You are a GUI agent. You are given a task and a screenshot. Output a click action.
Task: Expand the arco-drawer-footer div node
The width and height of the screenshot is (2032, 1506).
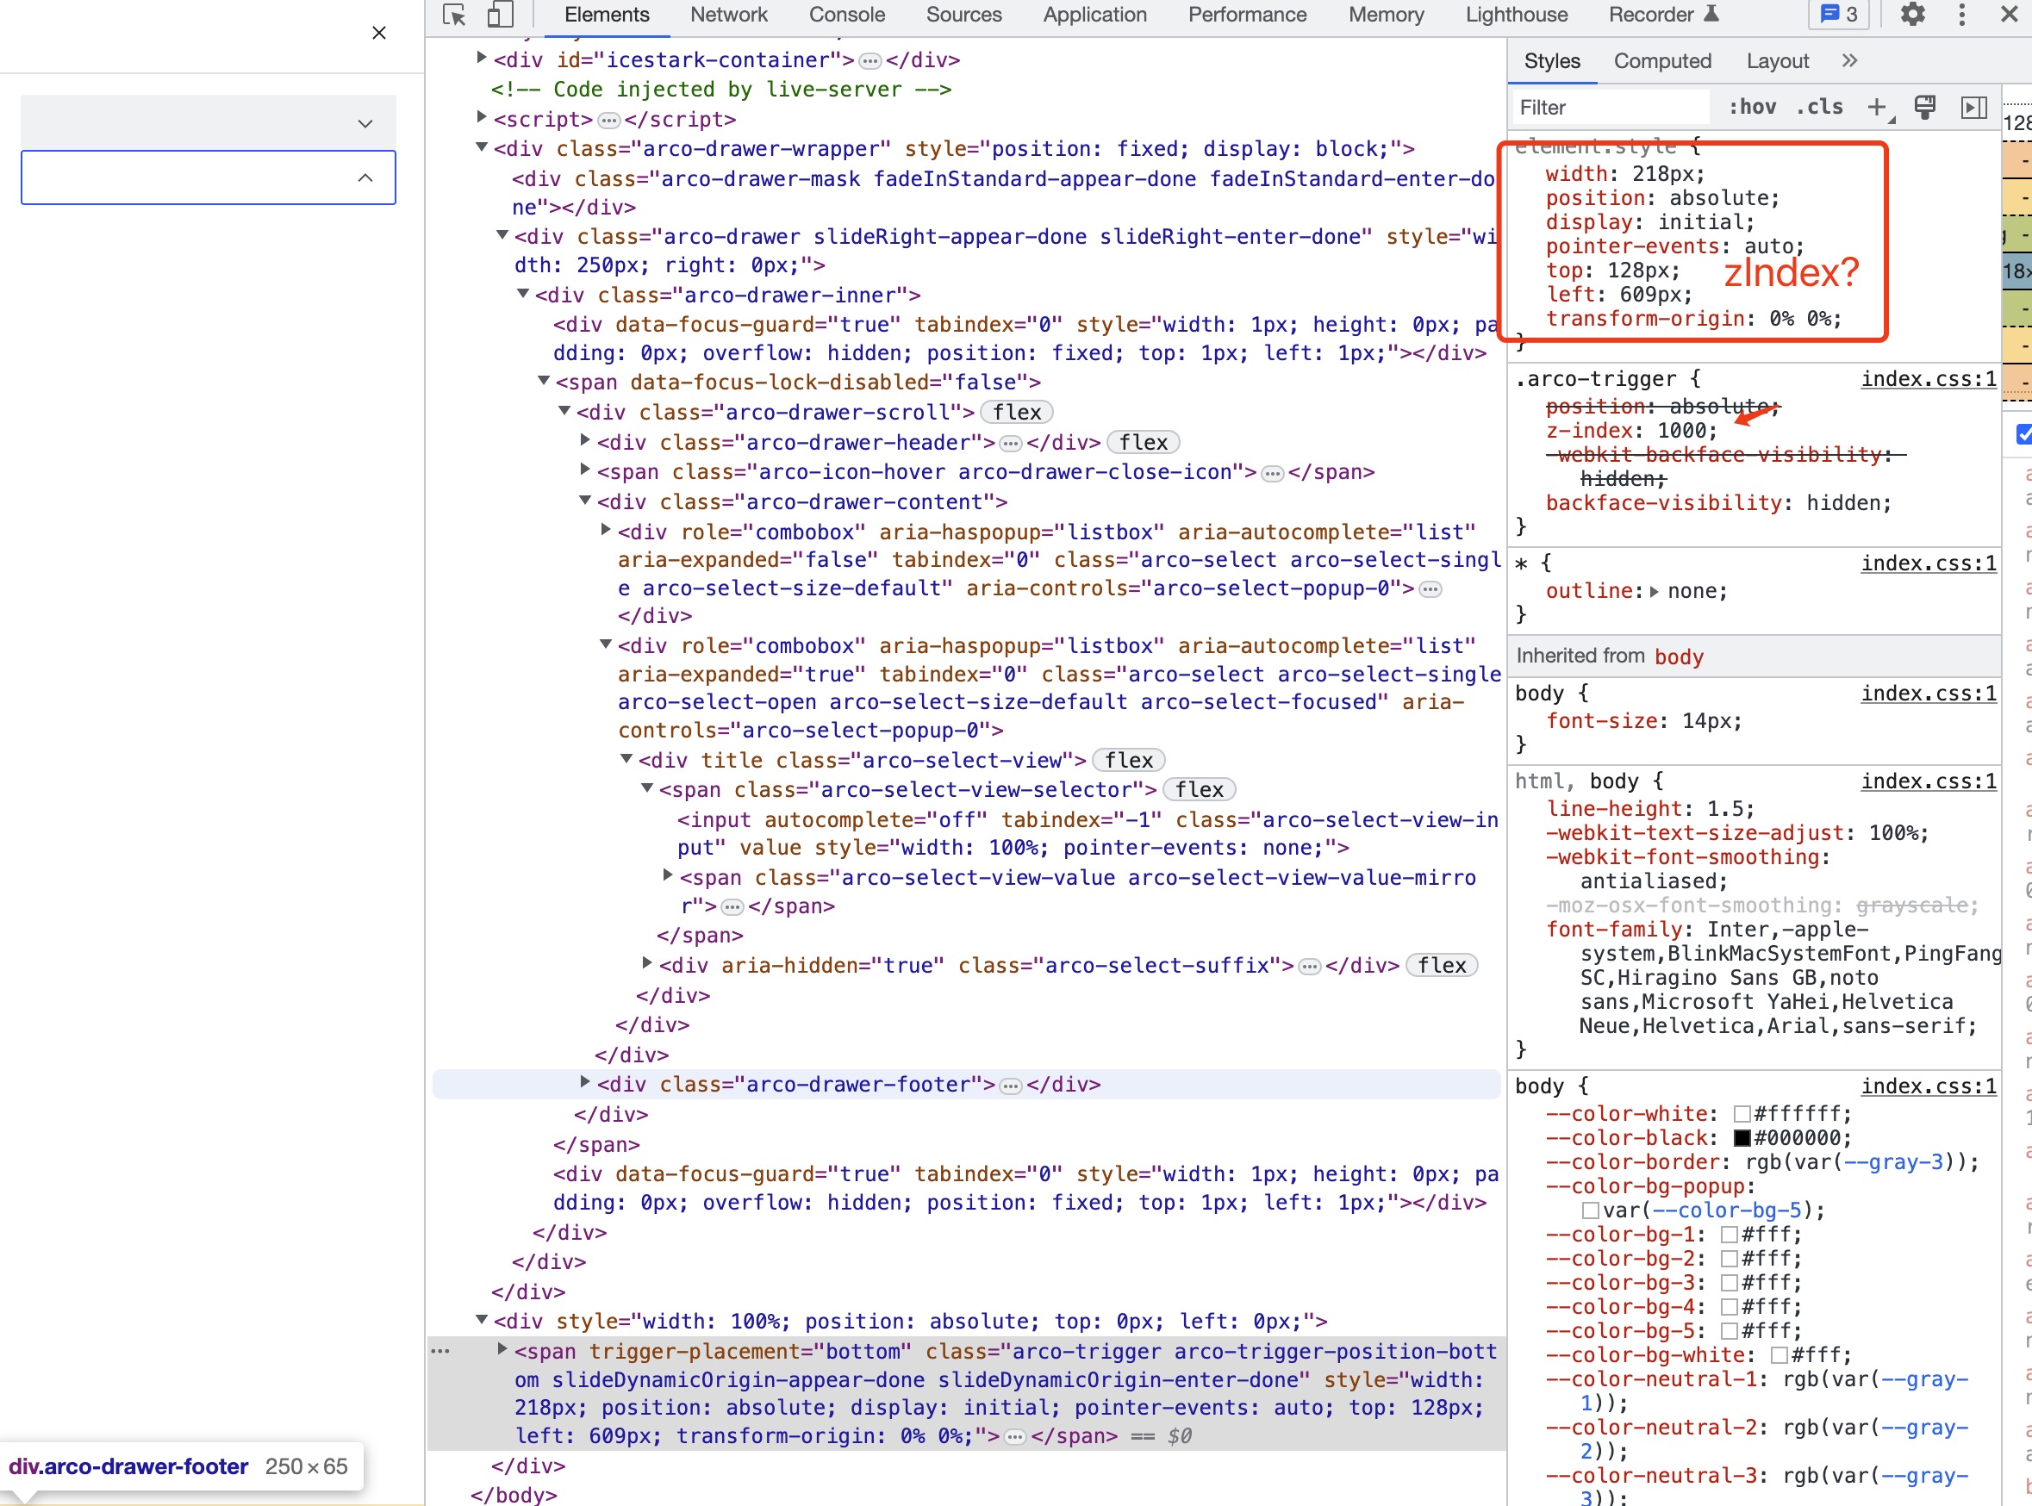(x=584, y=1084)
